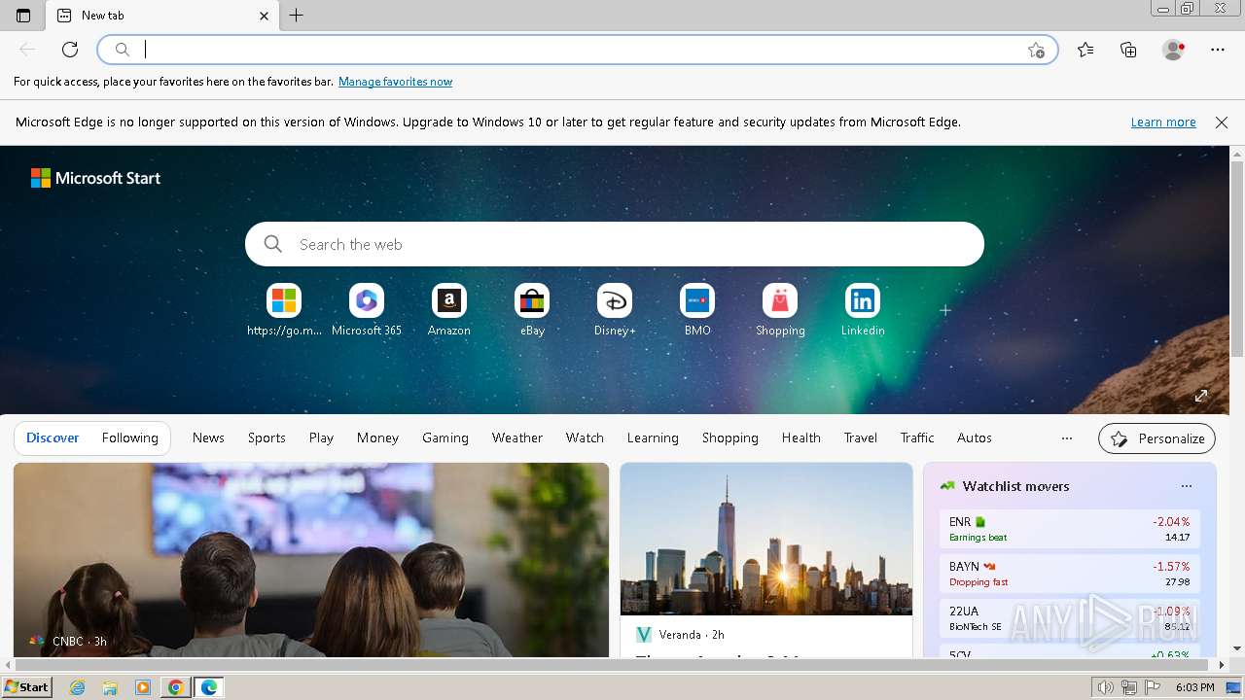Open the Gaming category
The image size is (1245, 700).
click(x=445, y=438)
